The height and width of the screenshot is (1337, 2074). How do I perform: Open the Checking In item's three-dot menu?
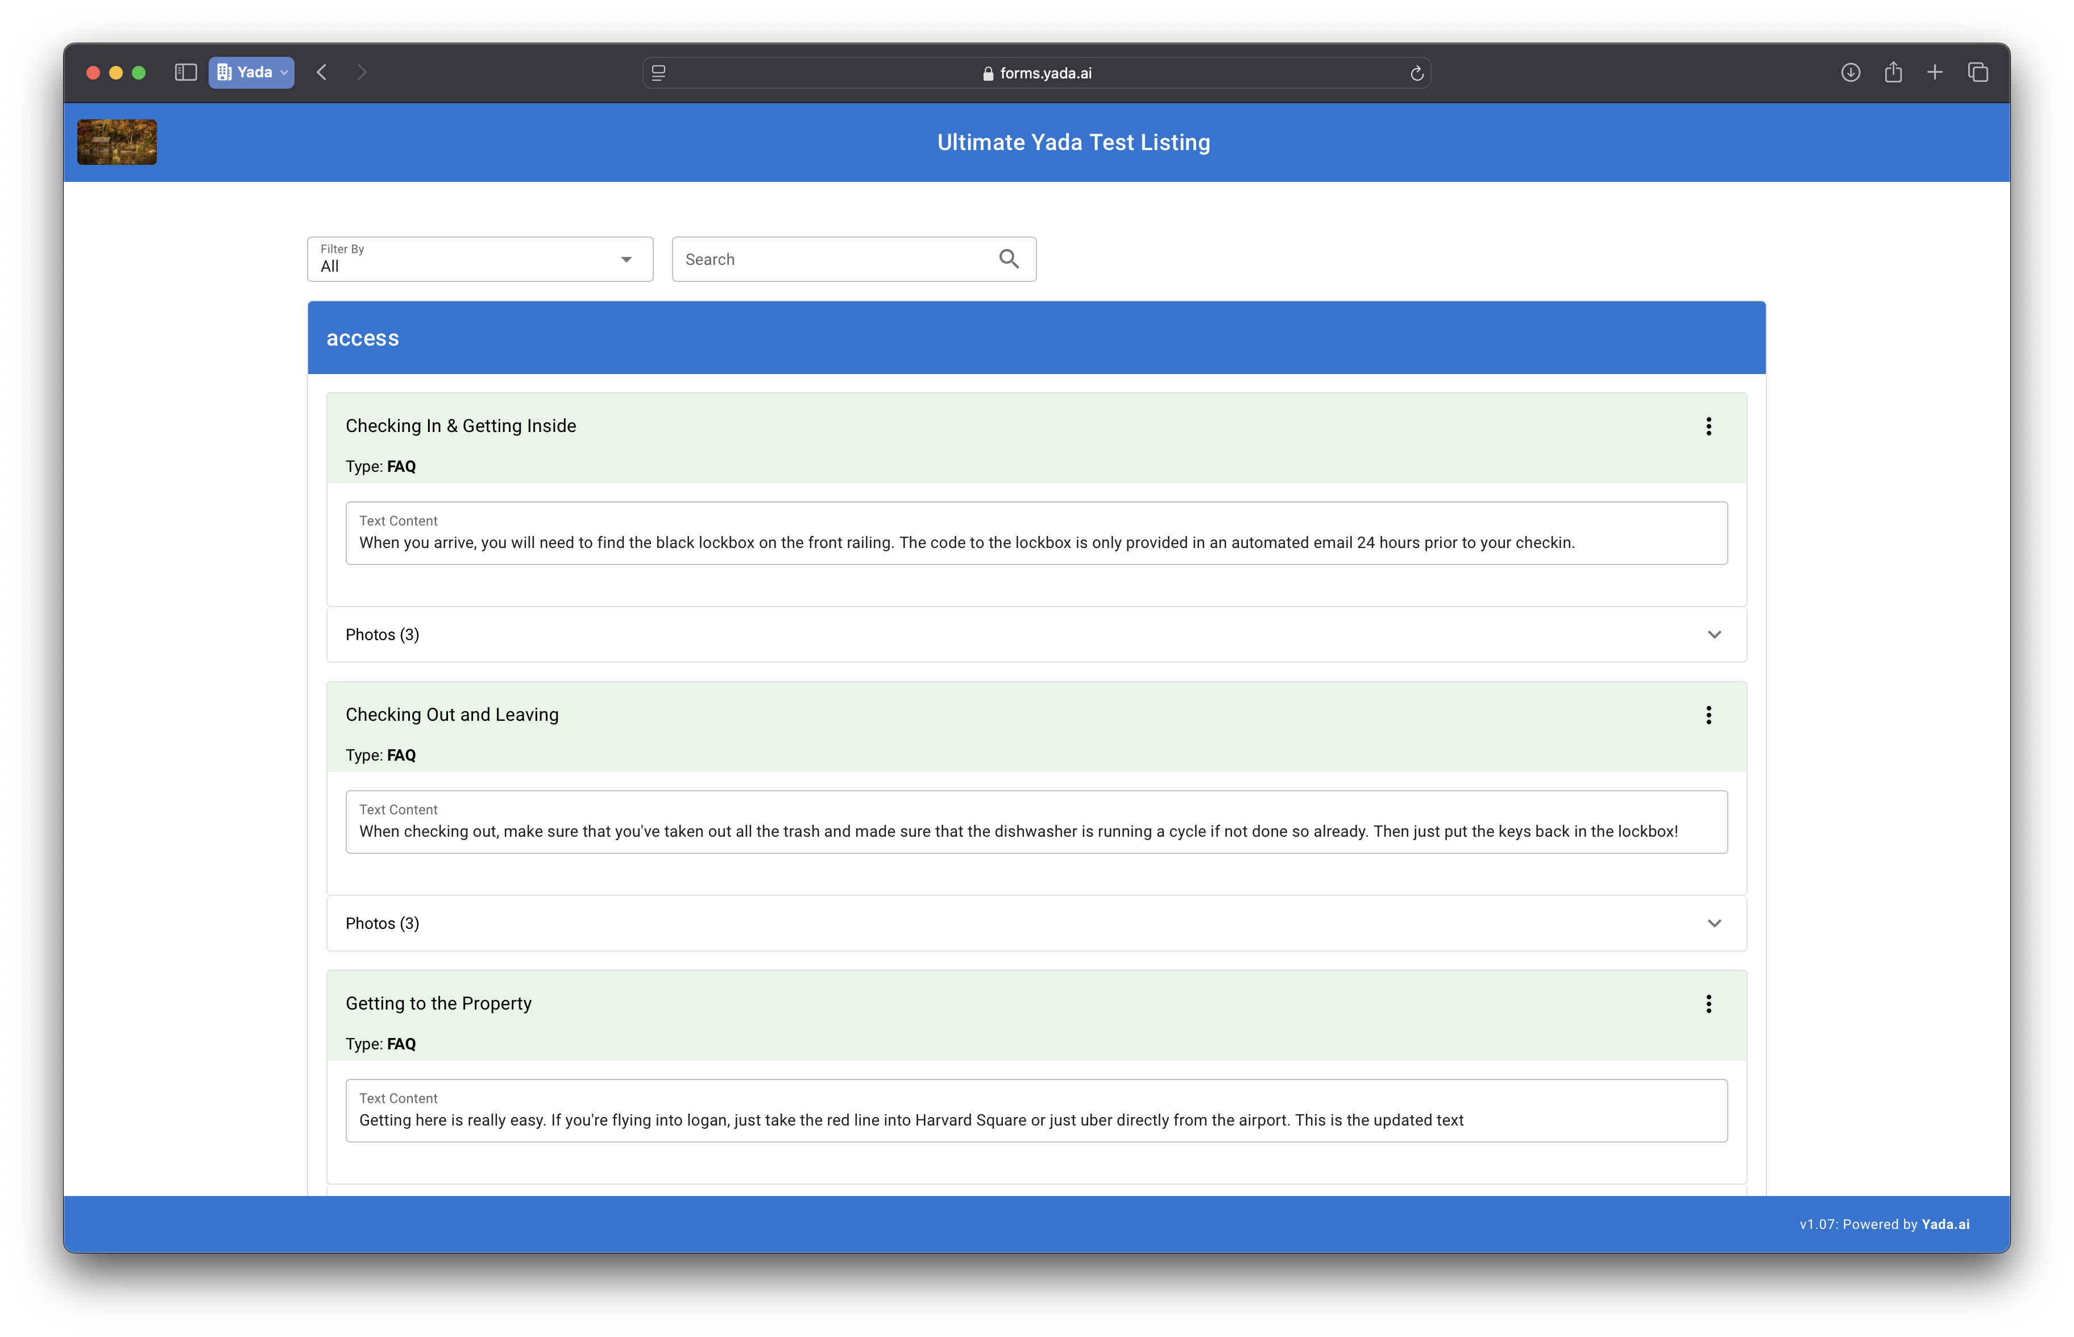click(1708, 426)
